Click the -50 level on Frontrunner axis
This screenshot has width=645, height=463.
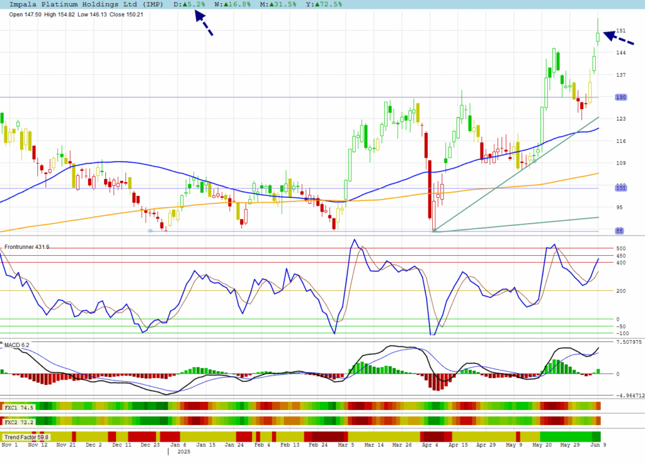[x=620, y=326]
